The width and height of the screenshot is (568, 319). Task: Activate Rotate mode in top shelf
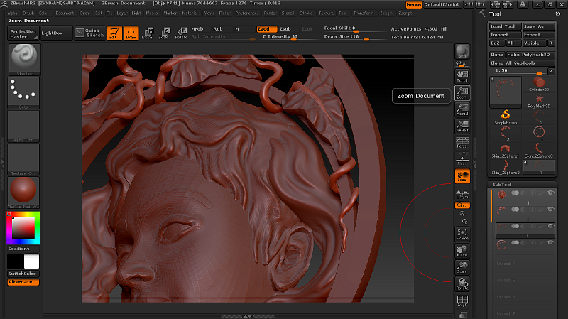[x=181, y=33]
